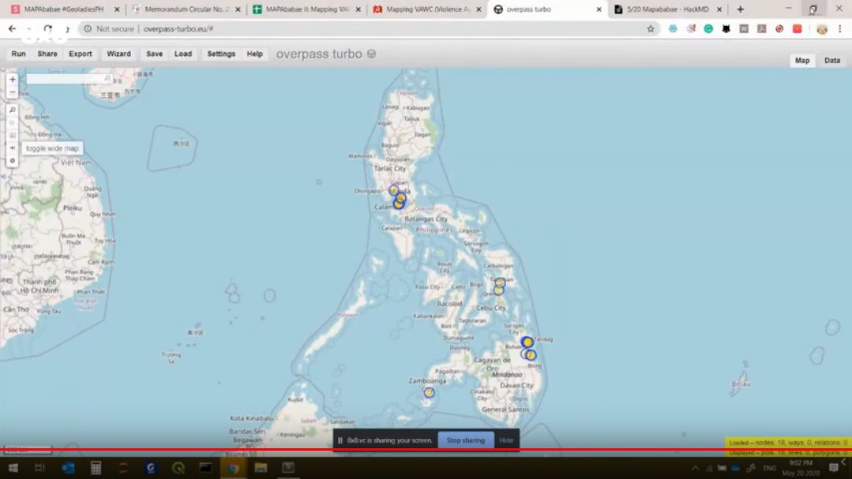Bookmark this page with the star icon
The height and width of the screenshot is (479, 852).
650,29
